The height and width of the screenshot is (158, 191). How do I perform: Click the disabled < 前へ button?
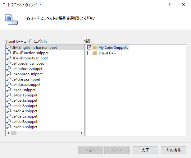[91, 150]
